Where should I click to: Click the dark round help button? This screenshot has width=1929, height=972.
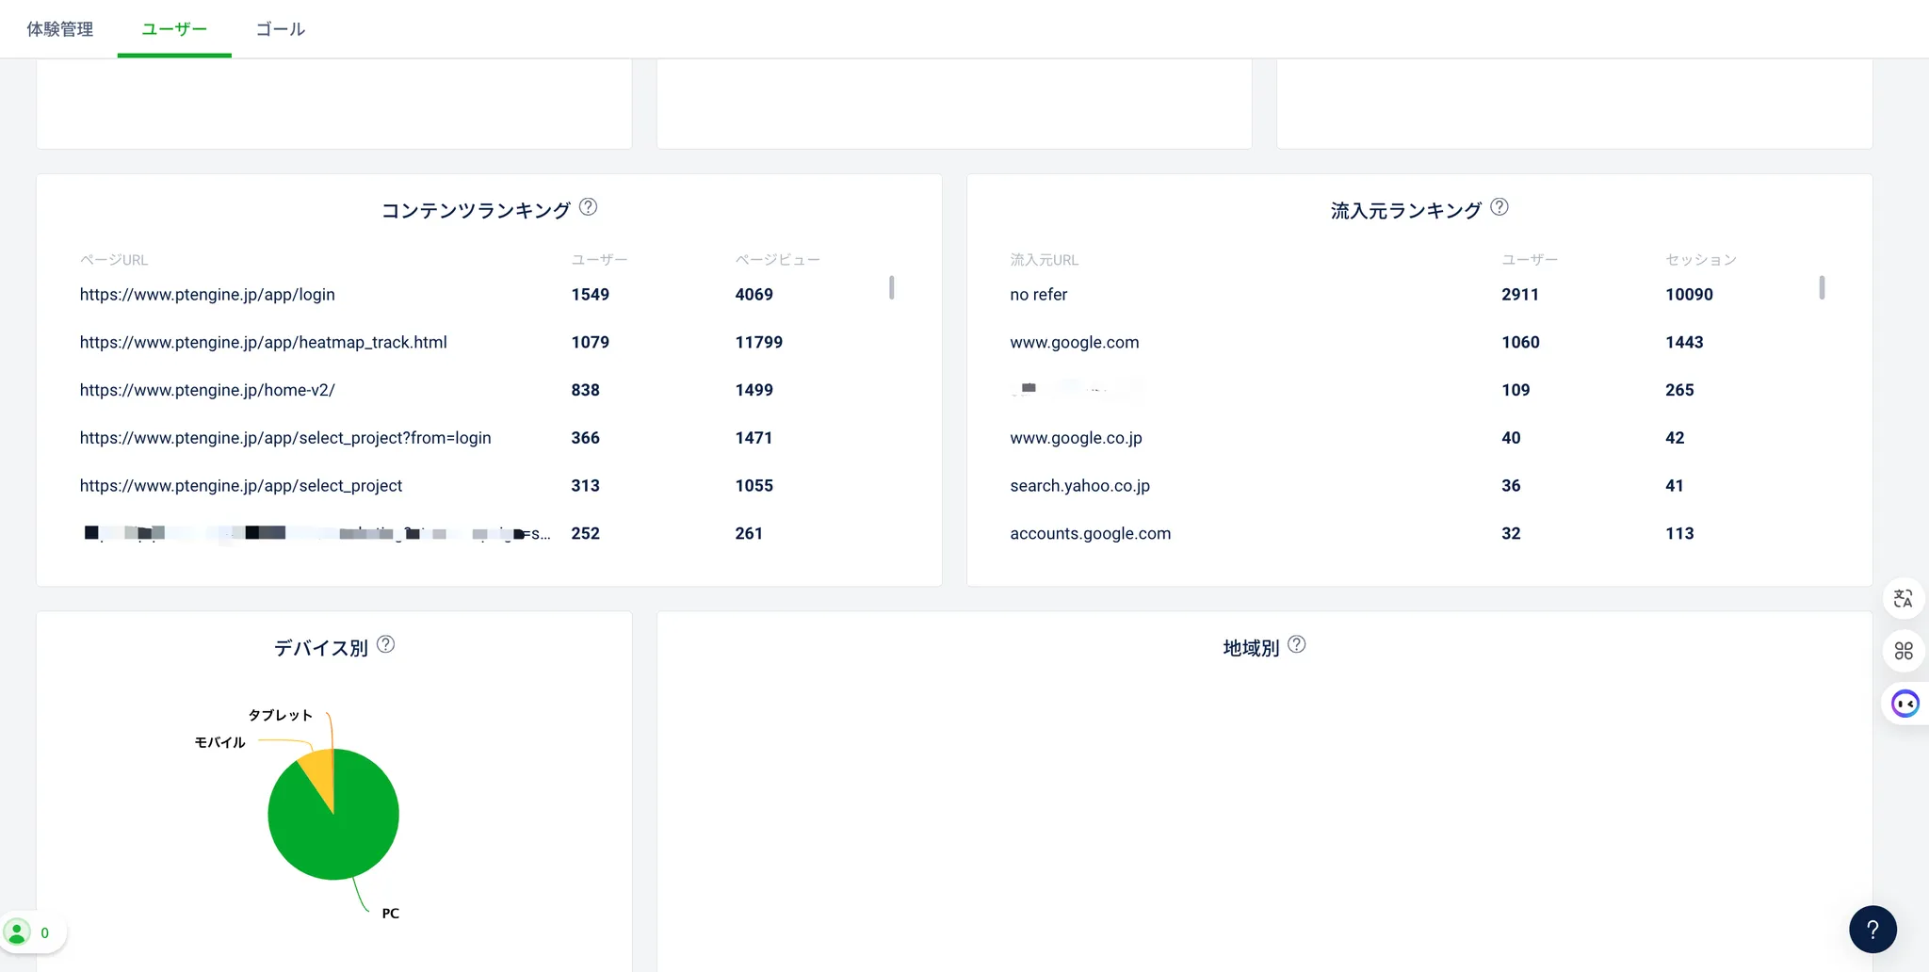pos(1872,930)
